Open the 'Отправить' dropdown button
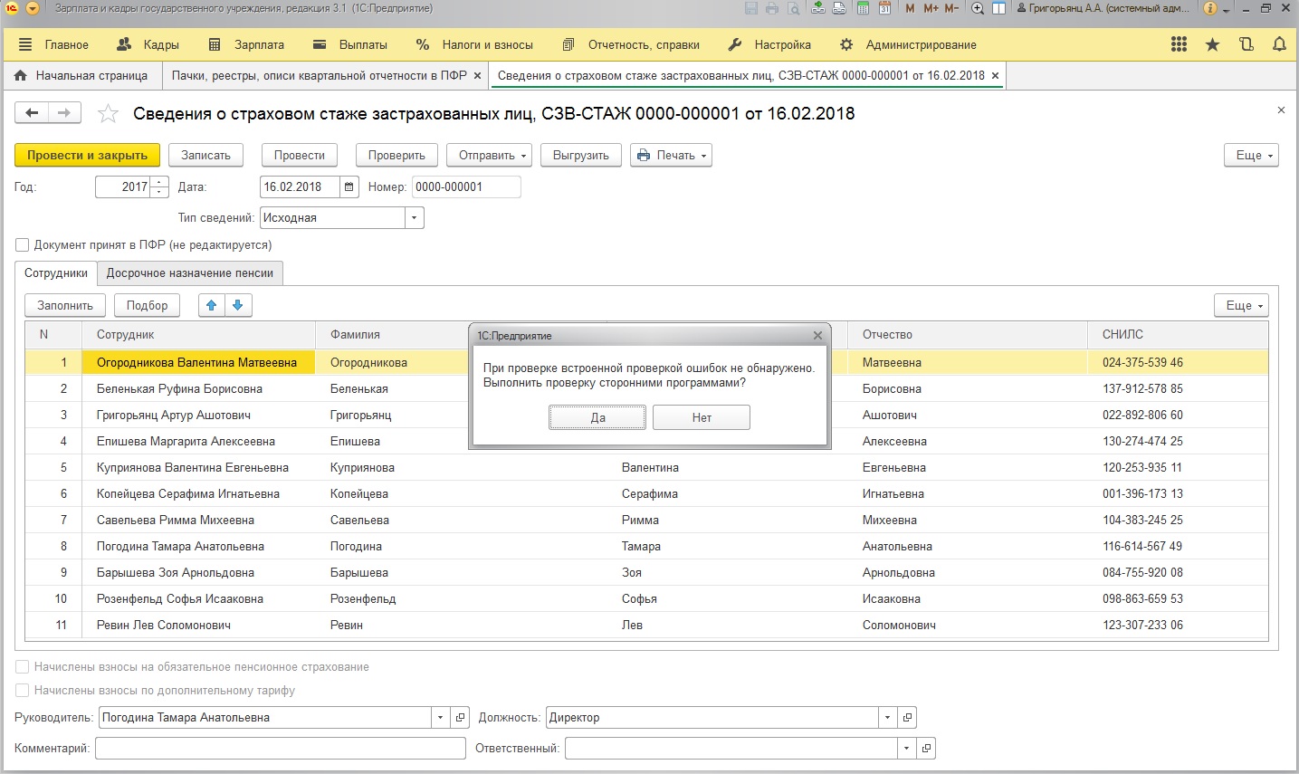 492,155
